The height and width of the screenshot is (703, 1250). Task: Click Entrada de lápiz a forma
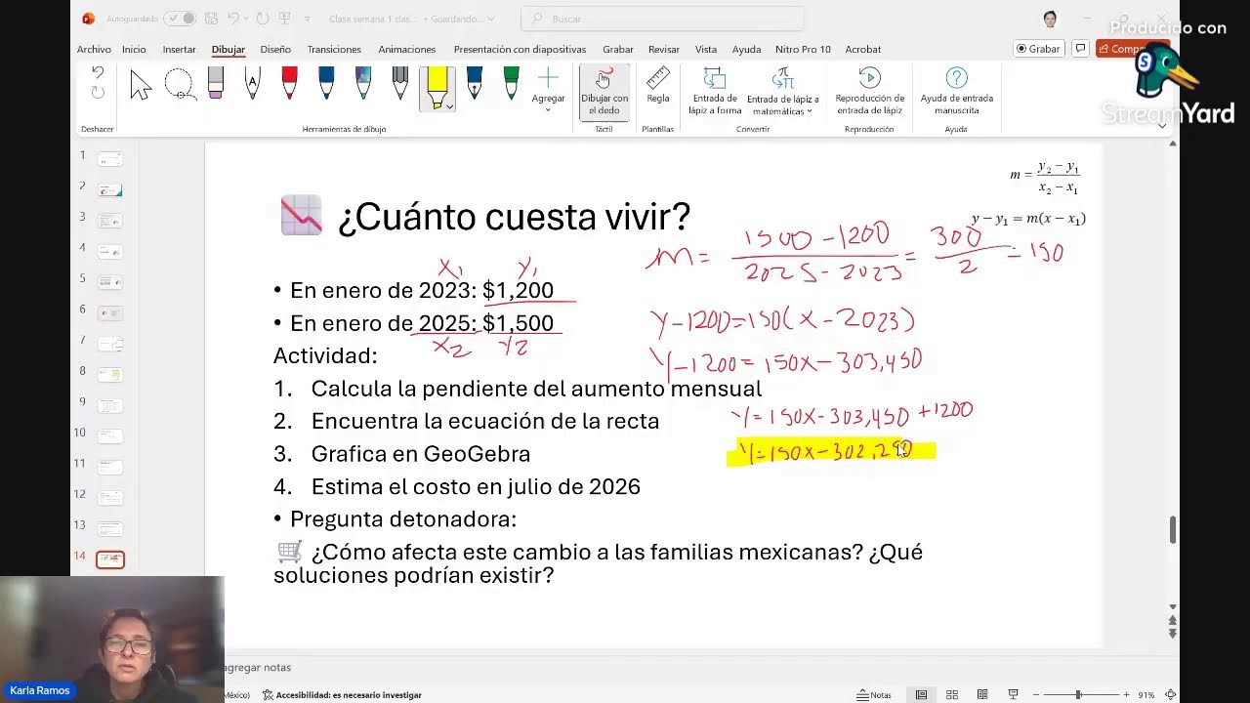pos(715,91)
